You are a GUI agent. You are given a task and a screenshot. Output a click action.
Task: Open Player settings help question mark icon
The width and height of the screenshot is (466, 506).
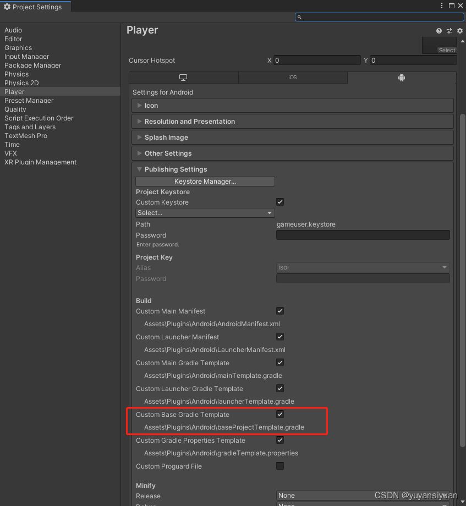tap(438, 31)
